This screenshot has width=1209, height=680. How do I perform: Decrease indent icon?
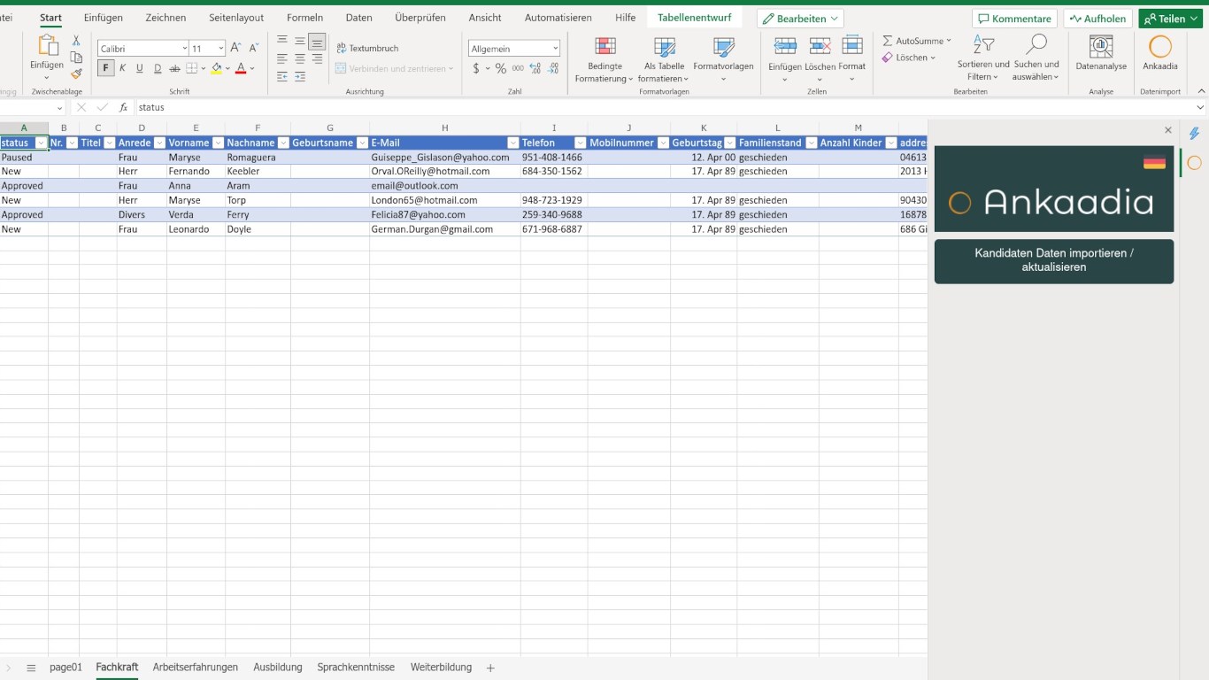282,77
